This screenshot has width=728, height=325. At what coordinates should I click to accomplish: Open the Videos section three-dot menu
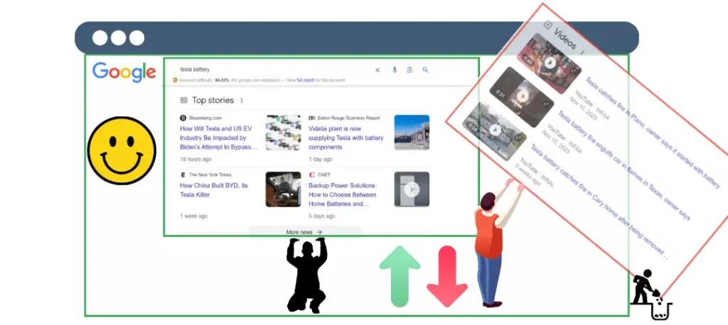click(583, 51)
